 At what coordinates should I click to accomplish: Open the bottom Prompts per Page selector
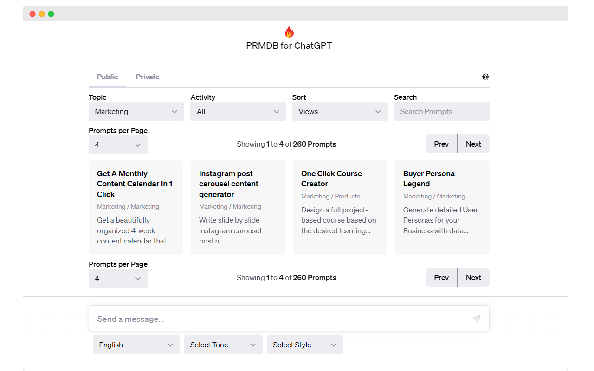coord(118,279)
